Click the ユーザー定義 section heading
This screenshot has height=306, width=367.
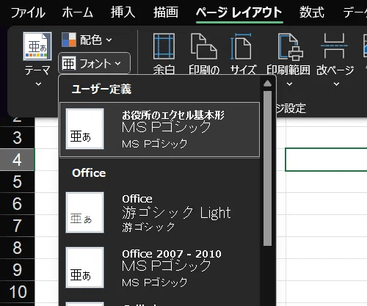point(101,89)
